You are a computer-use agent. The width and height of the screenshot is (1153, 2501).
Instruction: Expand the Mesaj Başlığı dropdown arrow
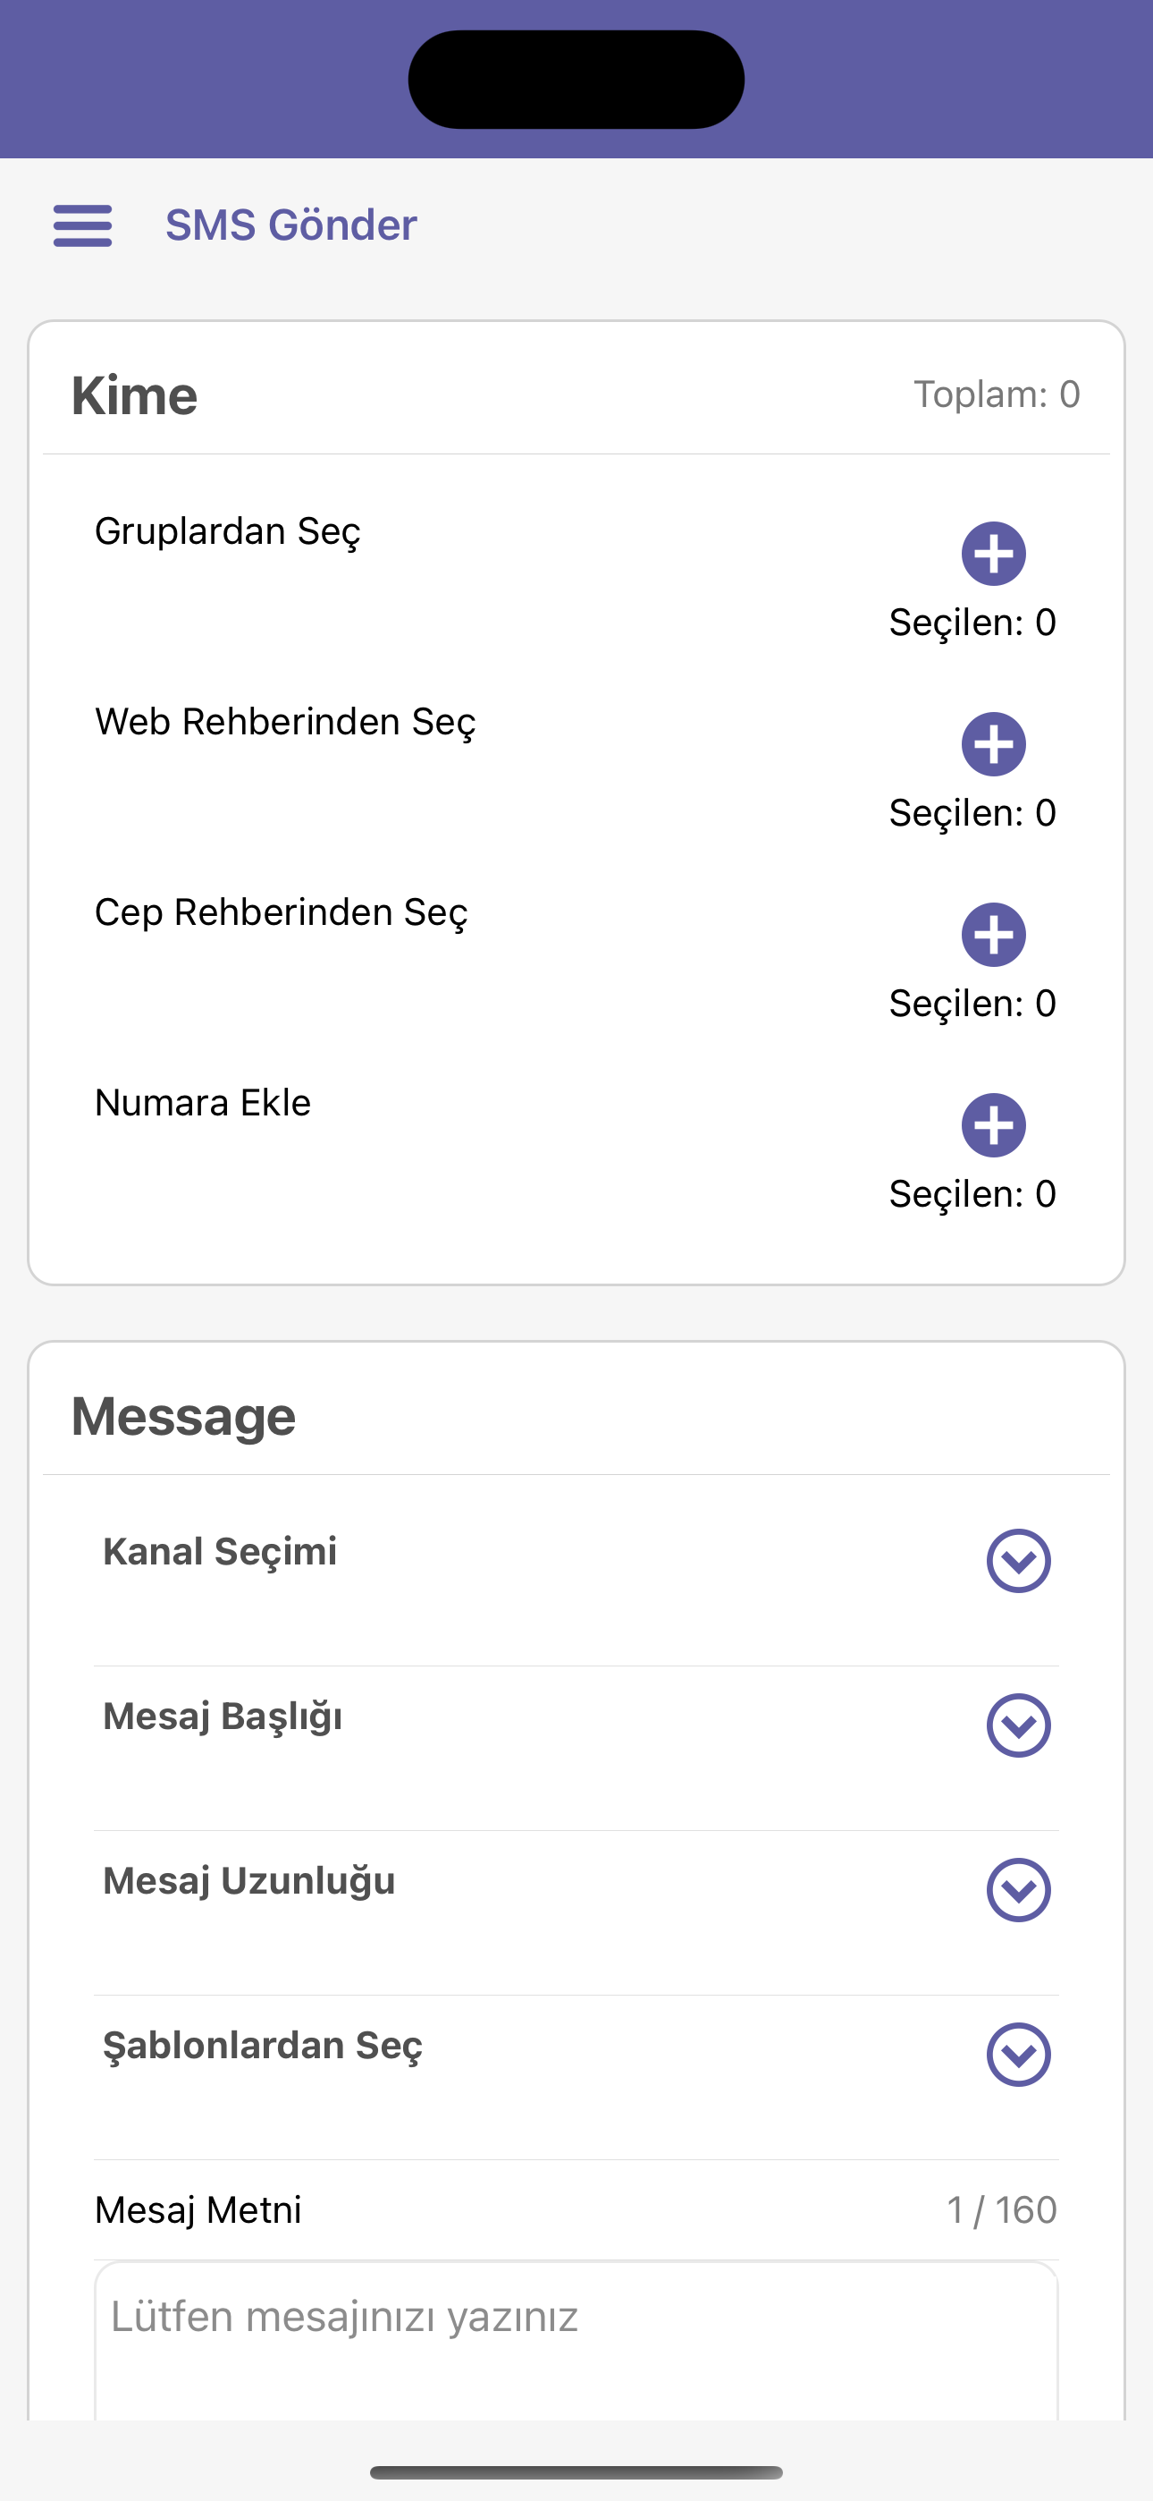(x=1018, y=1725)
